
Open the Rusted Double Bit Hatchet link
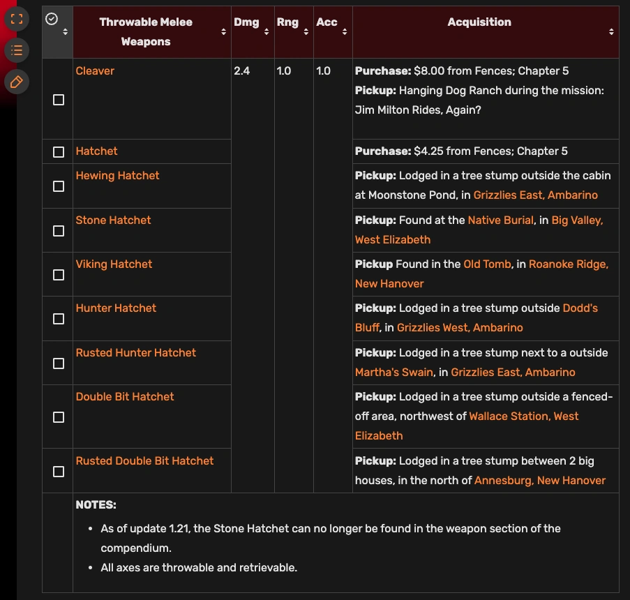pos(144,461)
